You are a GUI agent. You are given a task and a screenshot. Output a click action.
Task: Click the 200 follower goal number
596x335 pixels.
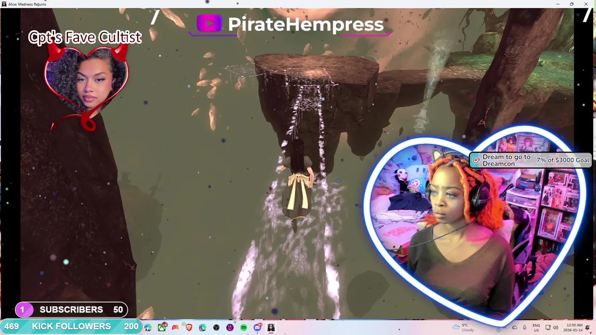click(x=131, y=326)
